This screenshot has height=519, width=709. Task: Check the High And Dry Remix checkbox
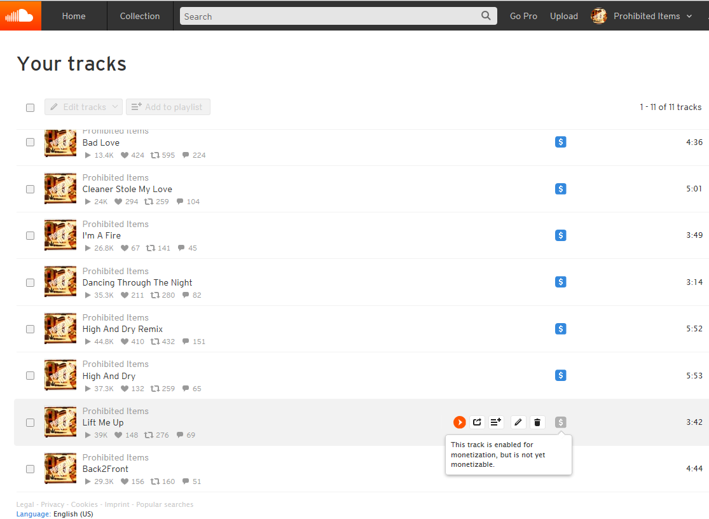pos(31,329)
